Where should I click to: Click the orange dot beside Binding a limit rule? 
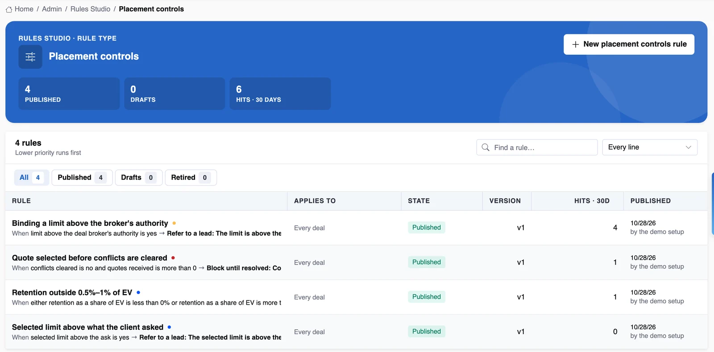[174, 223]
